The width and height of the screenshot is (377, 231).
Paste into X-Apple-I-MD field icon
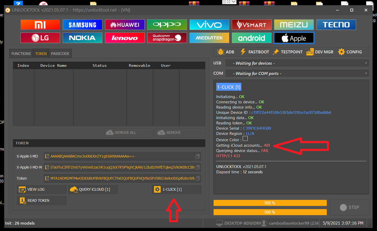(x=47, y=156)
